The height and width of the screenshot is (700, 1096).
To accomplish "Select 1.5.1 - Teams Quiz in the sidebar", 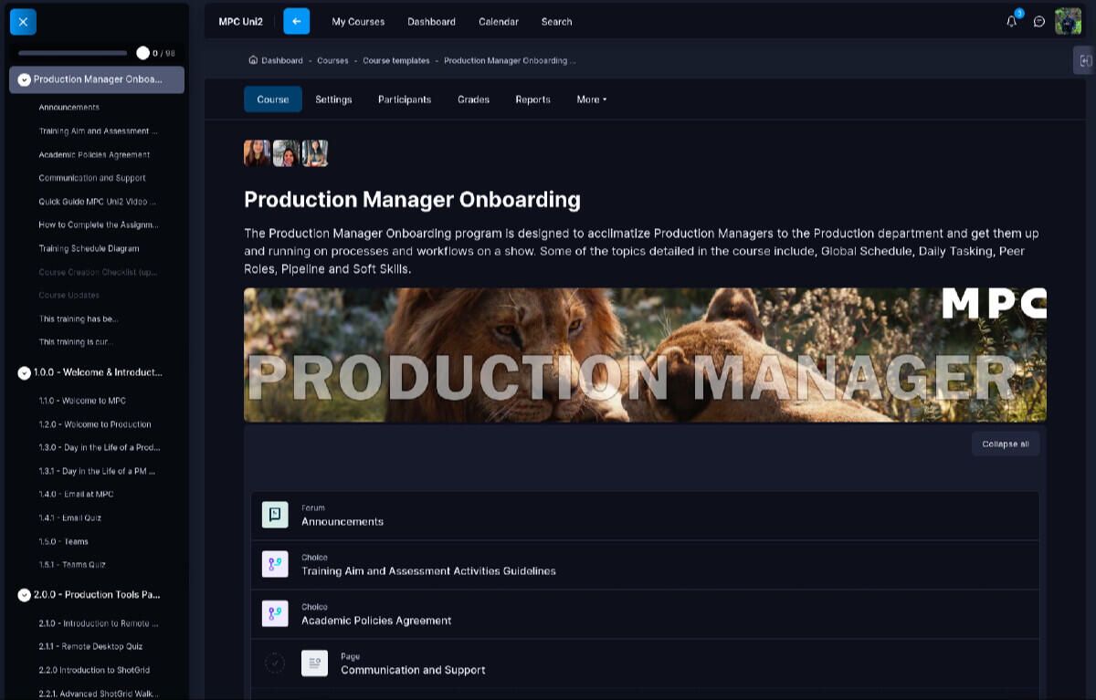I will [x=72, y=565].
